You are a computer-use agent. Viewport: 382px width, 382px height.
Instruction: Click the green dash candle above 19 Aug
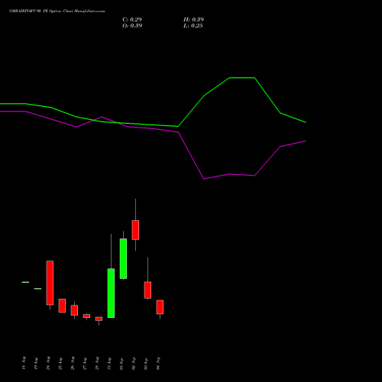pos(37,289)
